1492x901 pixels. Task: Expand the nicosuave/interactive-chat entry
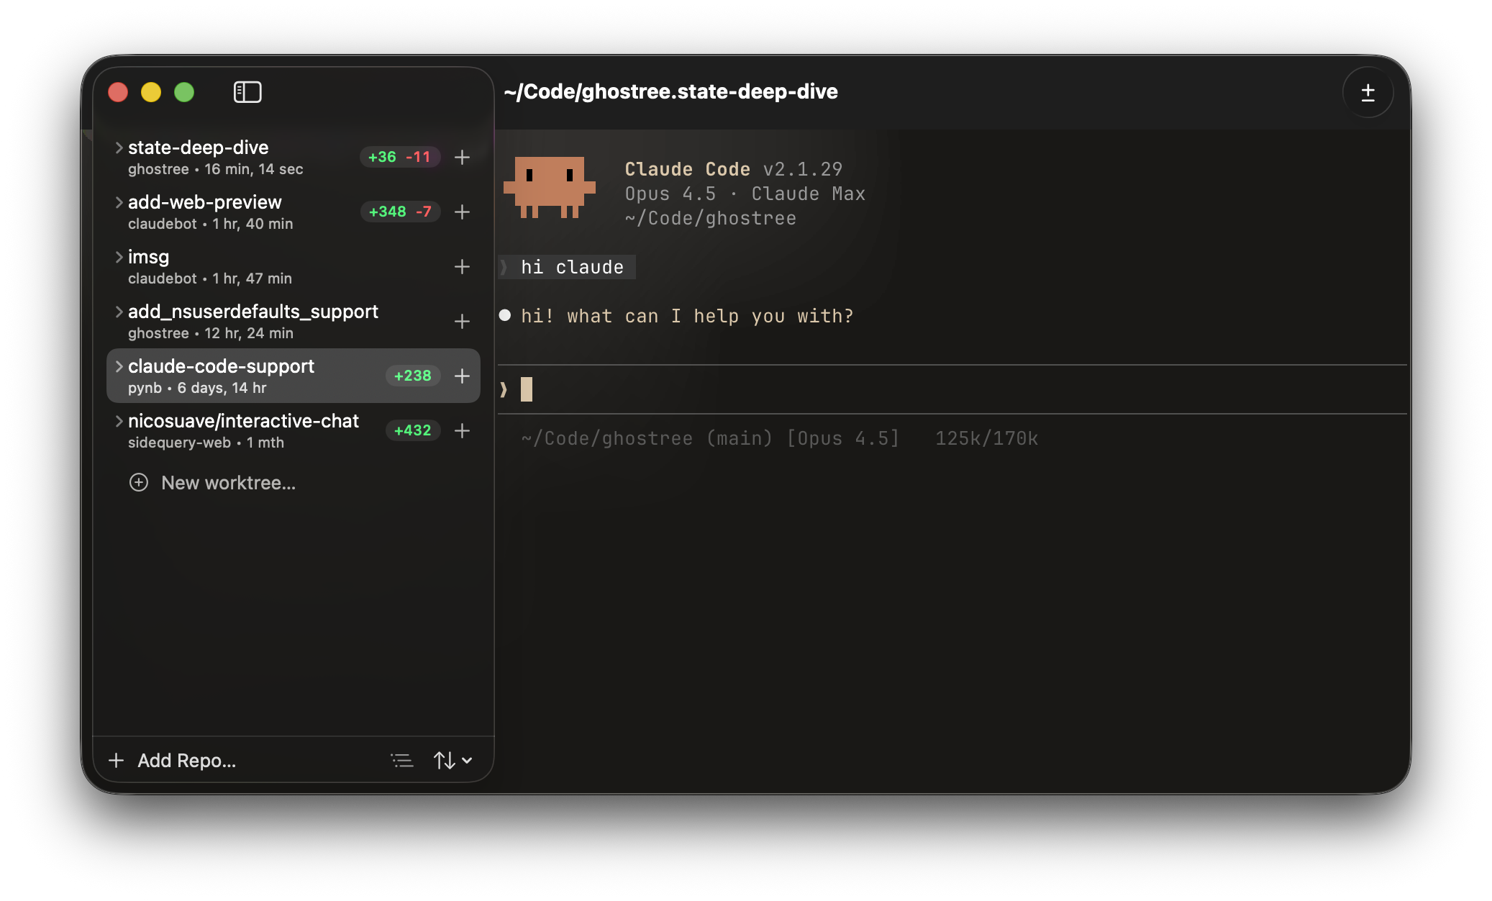[118, 421]
